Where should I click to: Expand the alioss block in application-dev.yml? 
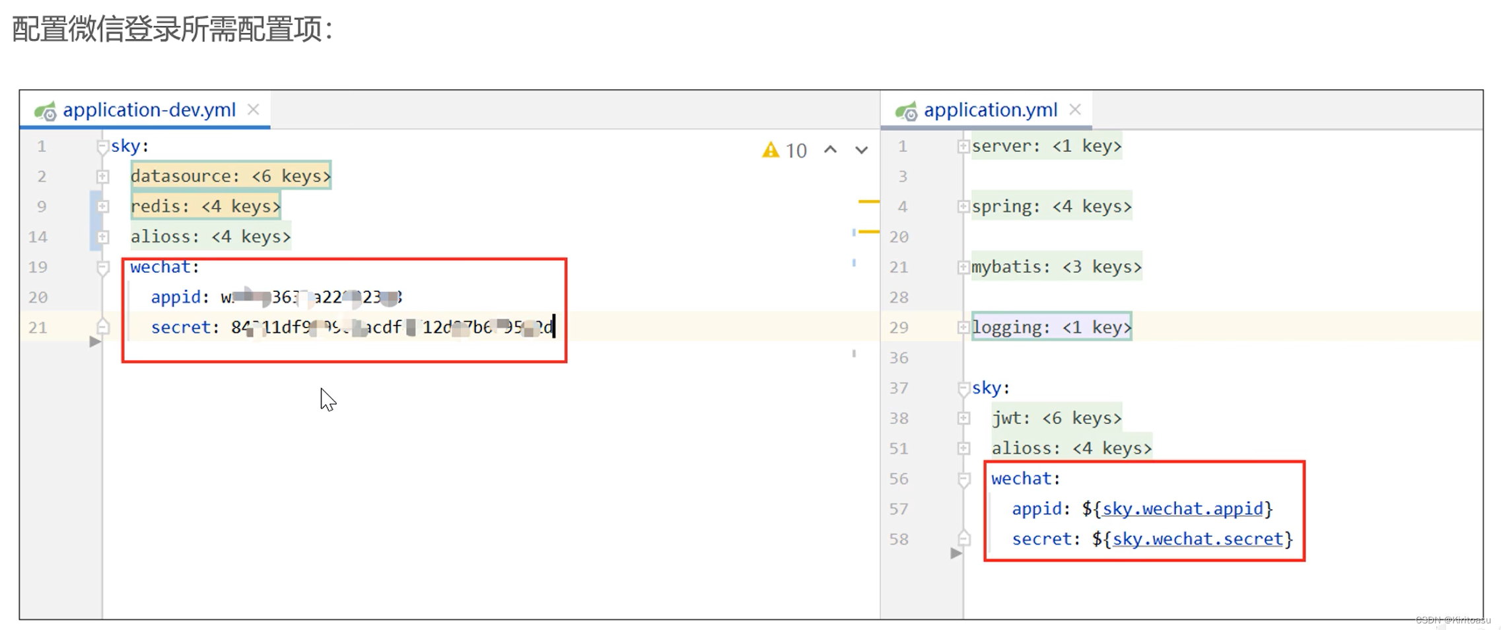(102, 236)
